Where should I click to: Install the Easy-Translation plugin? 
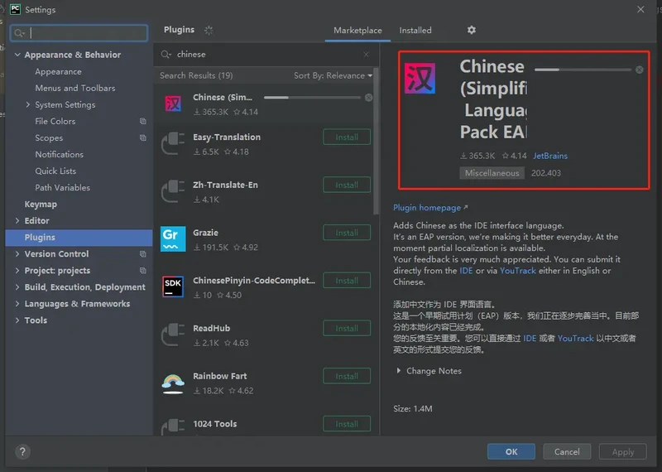[347, 137]
